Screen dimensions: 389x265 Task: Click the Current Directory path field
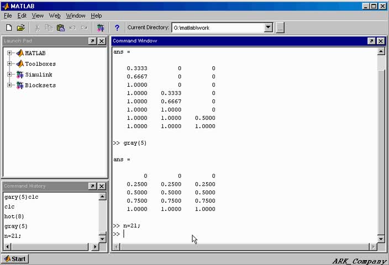click(218, 28)
